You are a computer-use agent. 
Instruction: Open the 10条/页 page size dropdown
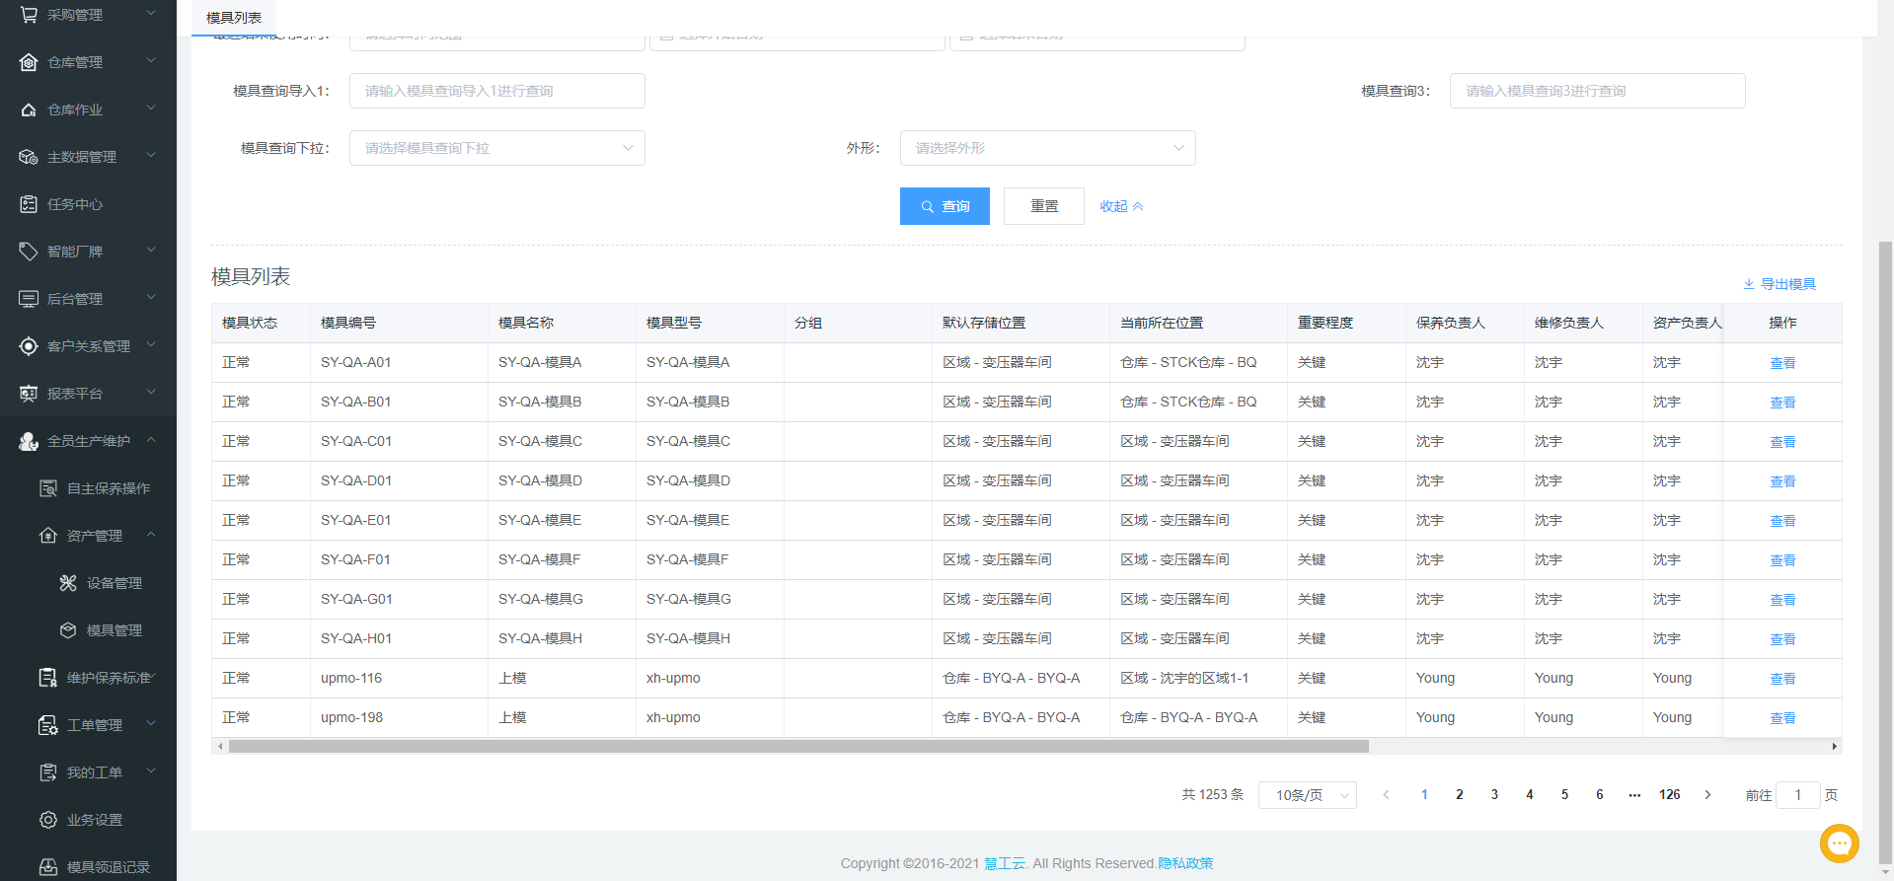click(x=1307, y=795)
